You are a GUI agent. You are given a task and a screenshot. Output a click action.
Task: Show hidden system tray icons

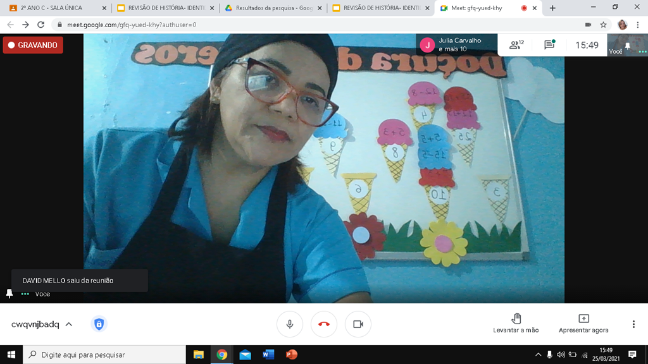539,355
